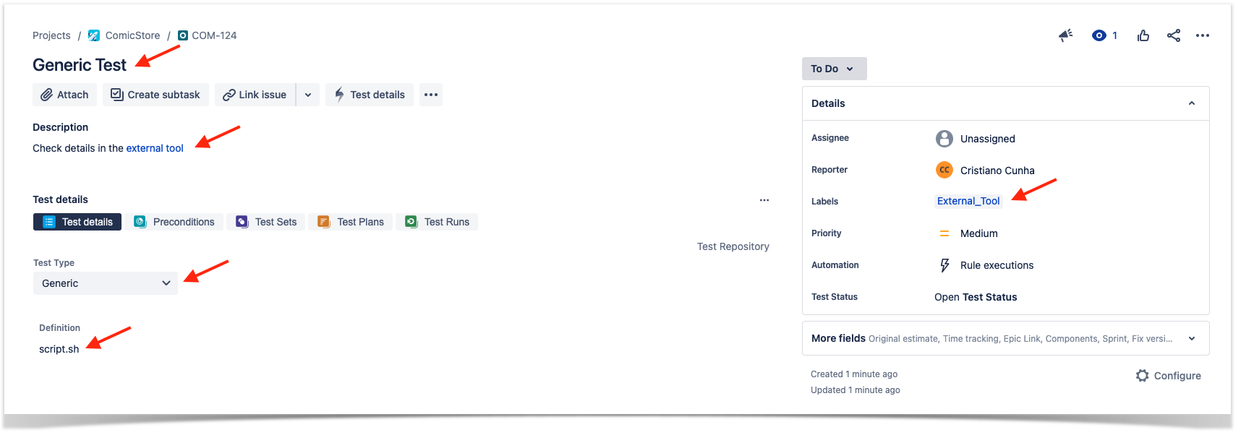Open COM-124 breadcrumb link
1241x435 pixels.
pyautogui.click(x=214, y=35)
